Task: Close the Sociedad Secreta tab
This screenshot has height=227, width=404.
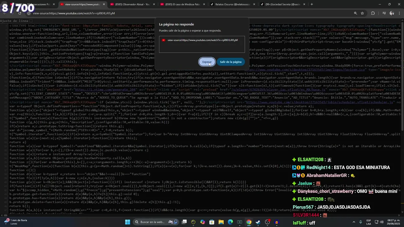Action: [x=304, y=4]
